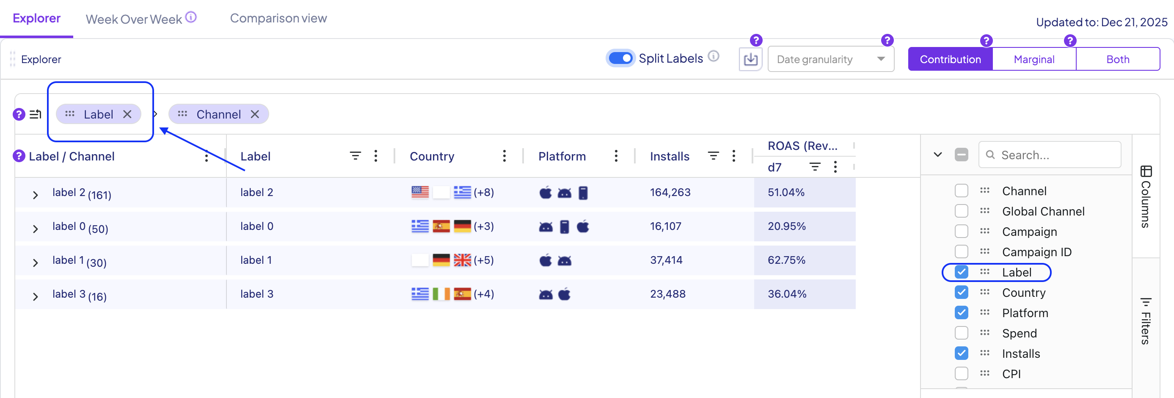Switch to the Comparison view tab

click(278, 18)
